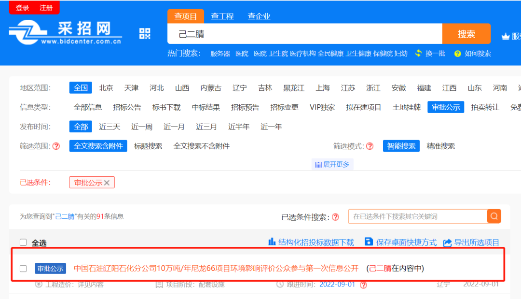Viewport: 521px width, 299px height.
Task: Check the 全选 select-all checkbox
Action: [23, 242]
